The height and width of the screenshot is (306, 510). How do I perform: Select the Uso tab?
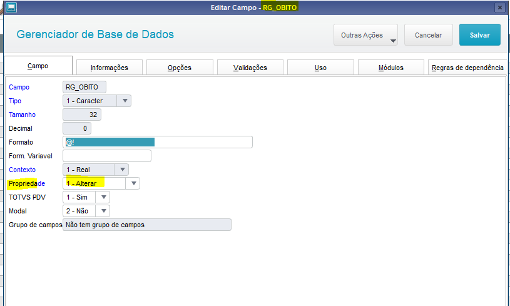pyautogui.click(x=320, y=68)
